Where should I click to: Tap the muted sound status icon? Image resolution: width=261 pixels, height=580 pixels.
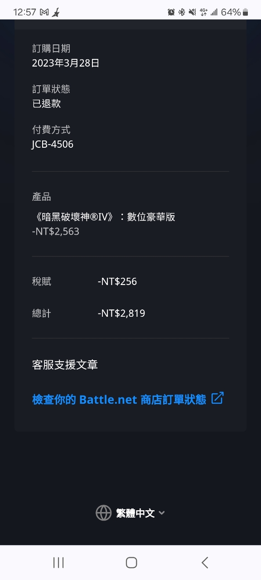(192, 12)
